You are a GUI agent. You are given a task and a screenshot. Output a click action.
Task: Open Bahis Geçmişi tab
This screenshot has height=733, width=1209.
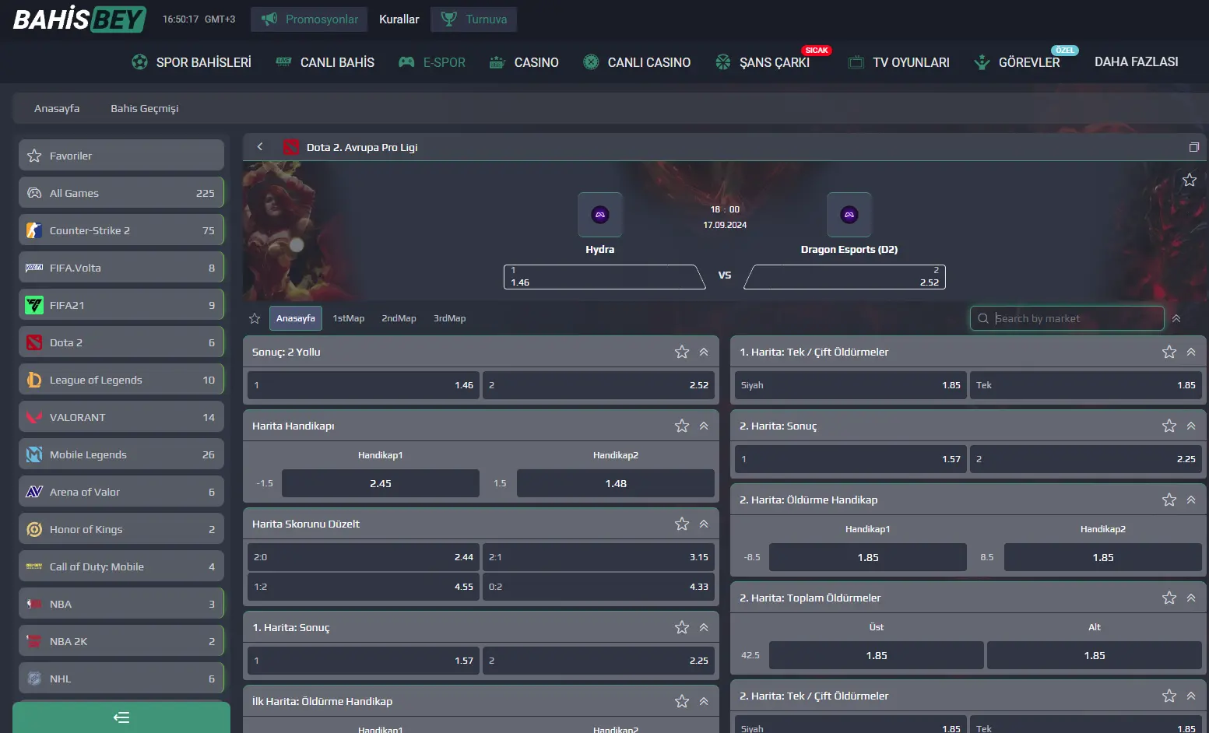144,108
